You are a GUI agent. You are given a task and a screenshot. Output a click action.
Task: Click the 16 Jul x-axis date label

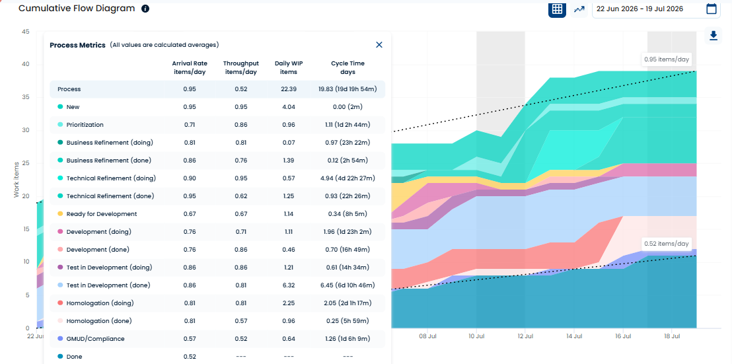click(623, 336)
